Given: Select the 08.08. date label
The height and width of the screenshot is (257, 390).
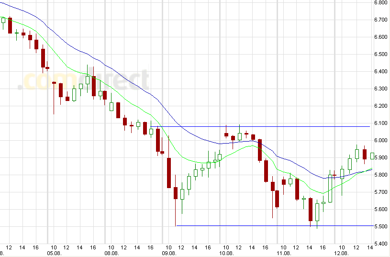Looking at the screenshot, I should tap(111, 254).
